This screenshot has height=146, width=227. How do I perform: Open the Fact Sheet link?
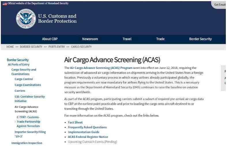[x=75, y=122]
